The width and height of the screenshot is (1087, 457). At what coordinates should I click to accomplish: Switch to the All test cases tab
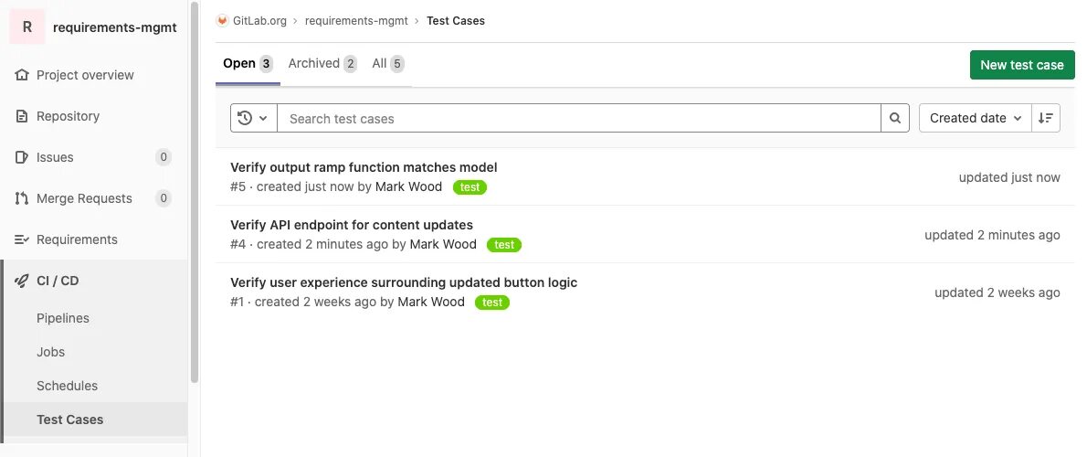[x=387, y=63]
